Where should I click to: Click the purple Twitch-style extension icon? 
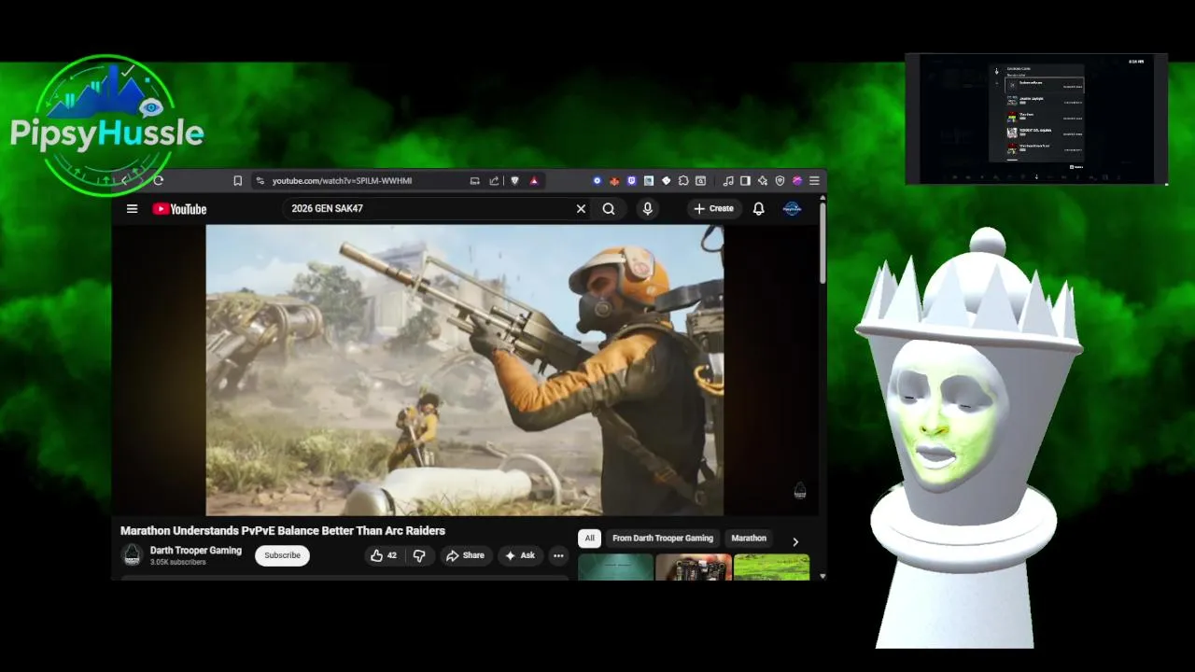[631, 181]
